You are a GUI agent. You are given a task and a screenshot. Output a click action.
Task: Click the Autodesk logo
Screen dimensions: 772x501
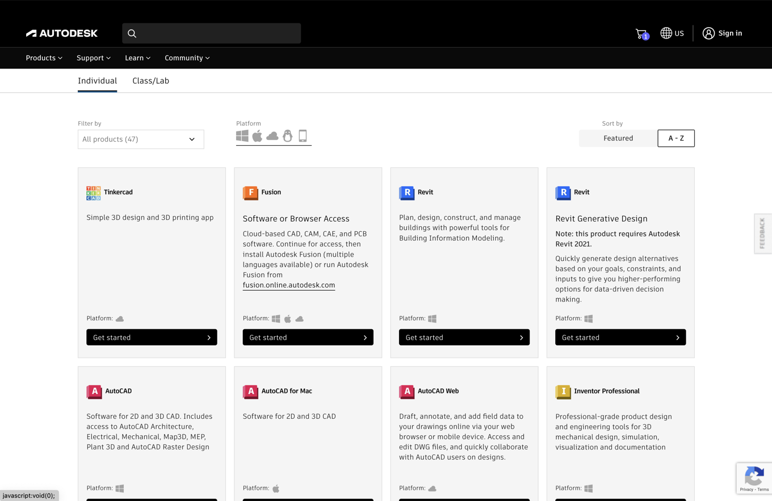coord(62,33)
